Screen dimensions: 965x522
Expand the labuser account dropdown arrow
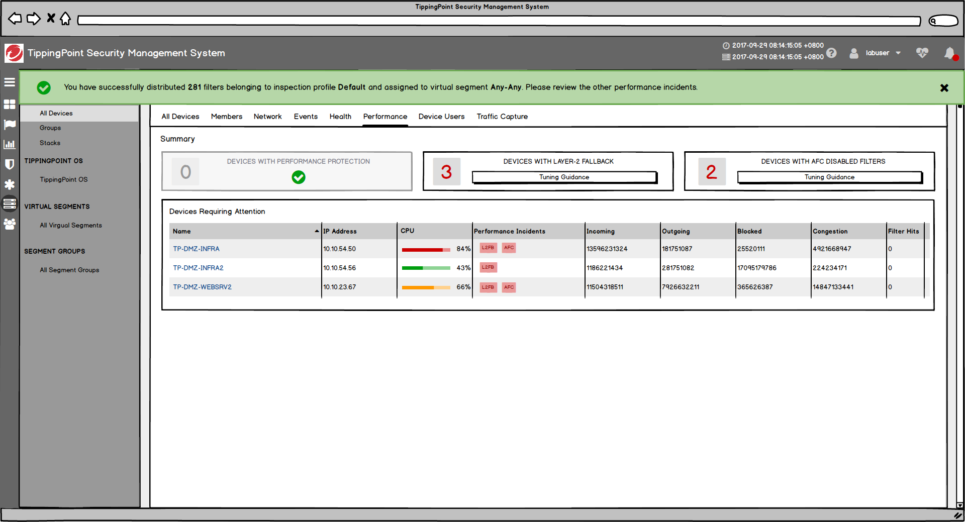(x=898, y=53)
